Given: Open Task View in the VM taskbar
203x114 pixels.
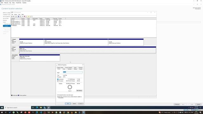Looking at the screenshot, I should [x=33, y=108].
